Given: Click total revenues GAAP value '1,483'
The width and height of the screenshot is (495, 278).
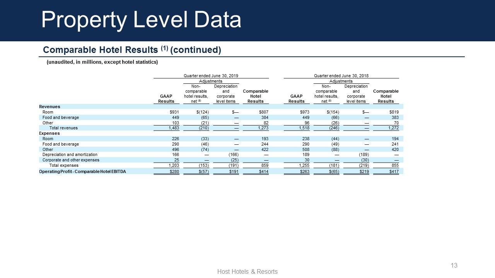Looking at the screenshot, I should (173, 128).
